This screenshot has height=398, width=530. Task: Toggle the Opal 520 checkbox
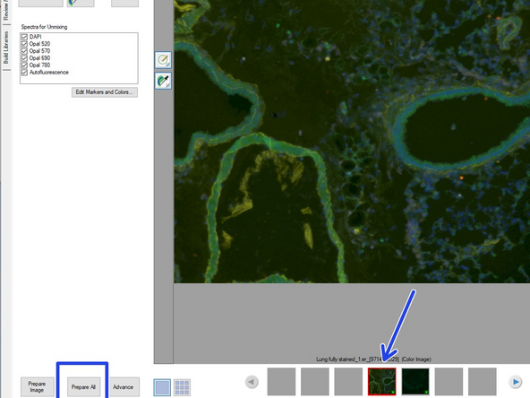(24, 44)
